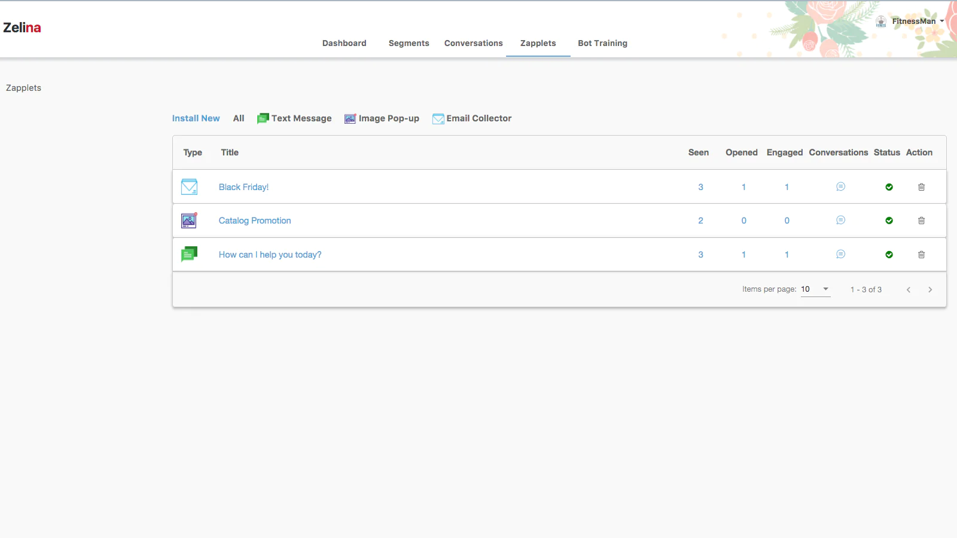
Task: Click the image pop-up type icon for Catalog Promotion
Action: point(189,221)
